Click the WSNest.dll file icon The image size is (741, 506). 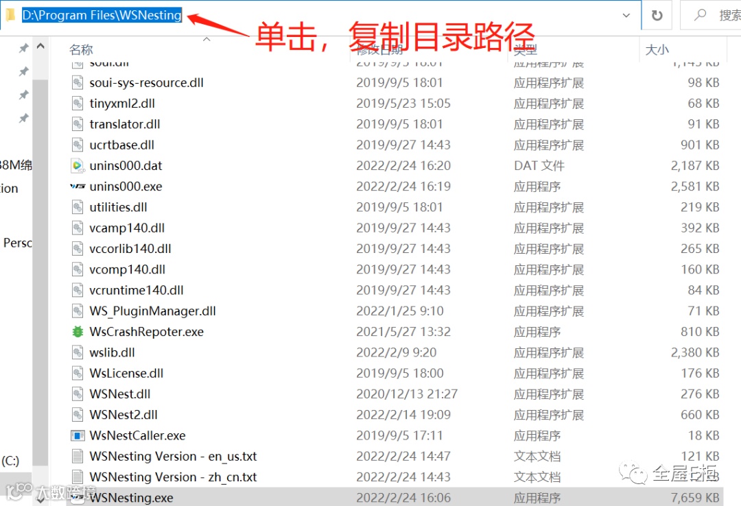pyautogui.click(x=78, y=394)
